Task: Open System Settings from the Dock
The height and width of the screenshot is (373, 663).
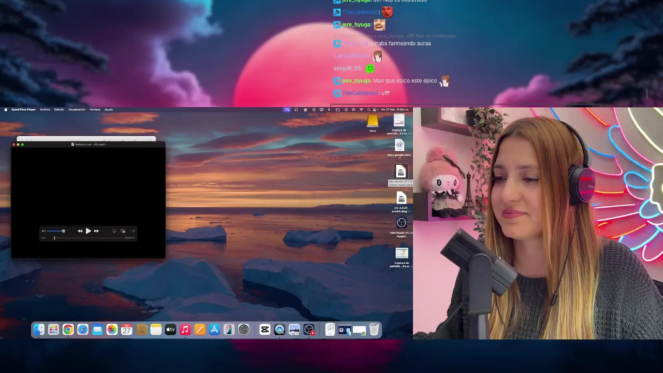Action: pos(244,329)
